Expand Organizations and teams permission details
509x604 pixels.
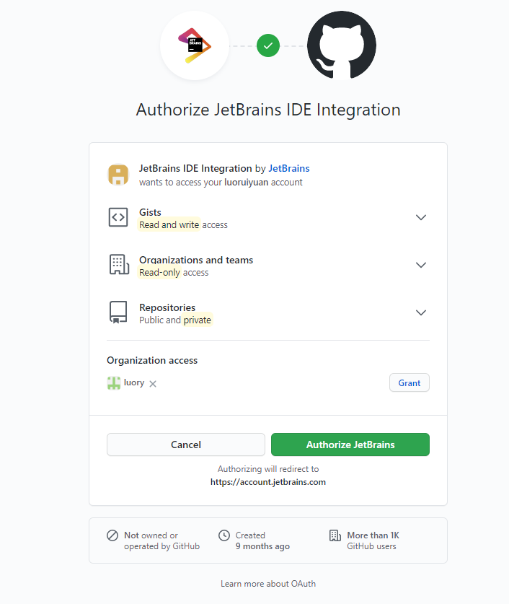(421, 265)
